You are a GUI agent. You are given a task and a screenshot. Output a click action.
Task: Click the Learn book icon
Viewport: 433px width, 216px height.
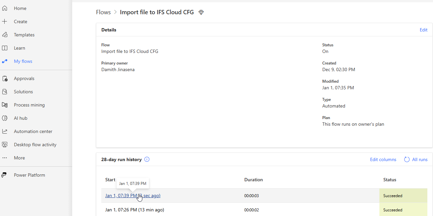coord(5,48)
